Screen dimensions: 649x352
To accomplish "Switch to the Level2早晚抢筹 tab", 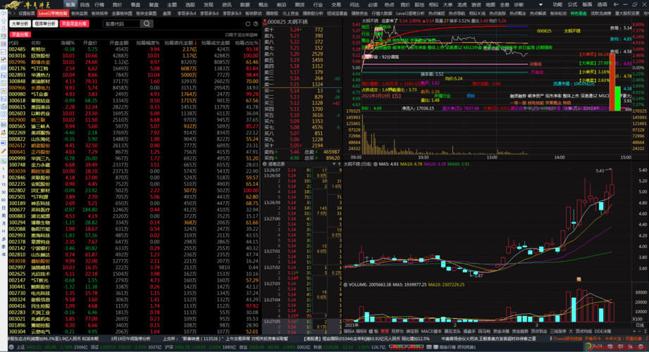I will point(54,13).
